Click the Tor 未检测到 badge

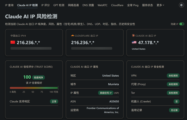point(173,93)
